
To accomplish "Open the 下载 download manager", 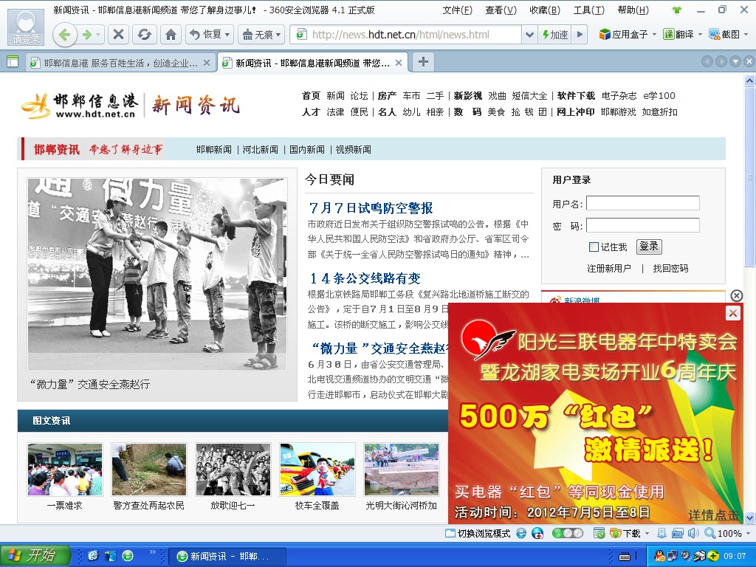I will tap(625, 533).
